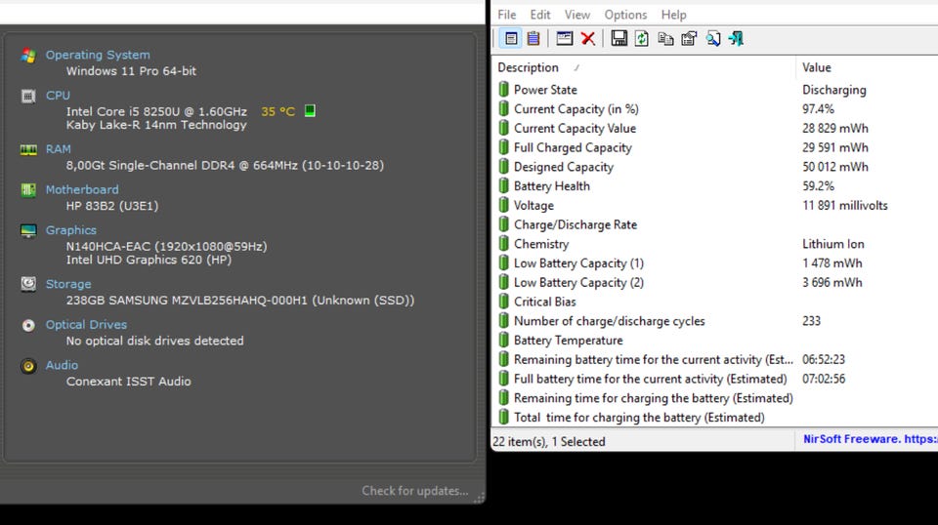Select the 'Low Battery Capacity (1)' row
938x525 pixels.
point(715,262)
